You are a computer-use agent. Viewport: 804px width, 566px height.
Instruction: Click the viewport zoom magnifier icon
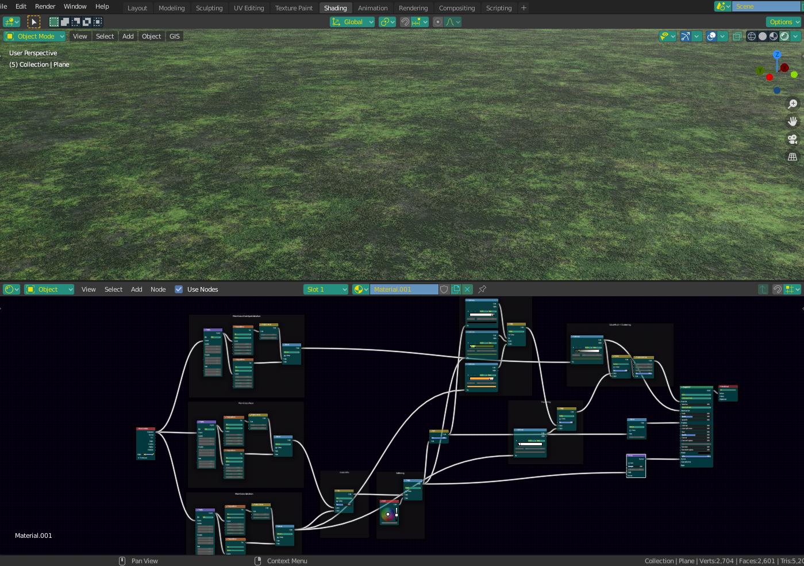pos(793,104)
